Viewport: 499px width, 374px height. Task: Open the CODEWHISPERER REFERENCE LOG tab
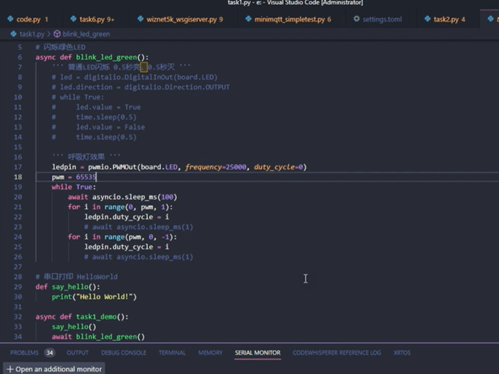click(x=336, y=353)
